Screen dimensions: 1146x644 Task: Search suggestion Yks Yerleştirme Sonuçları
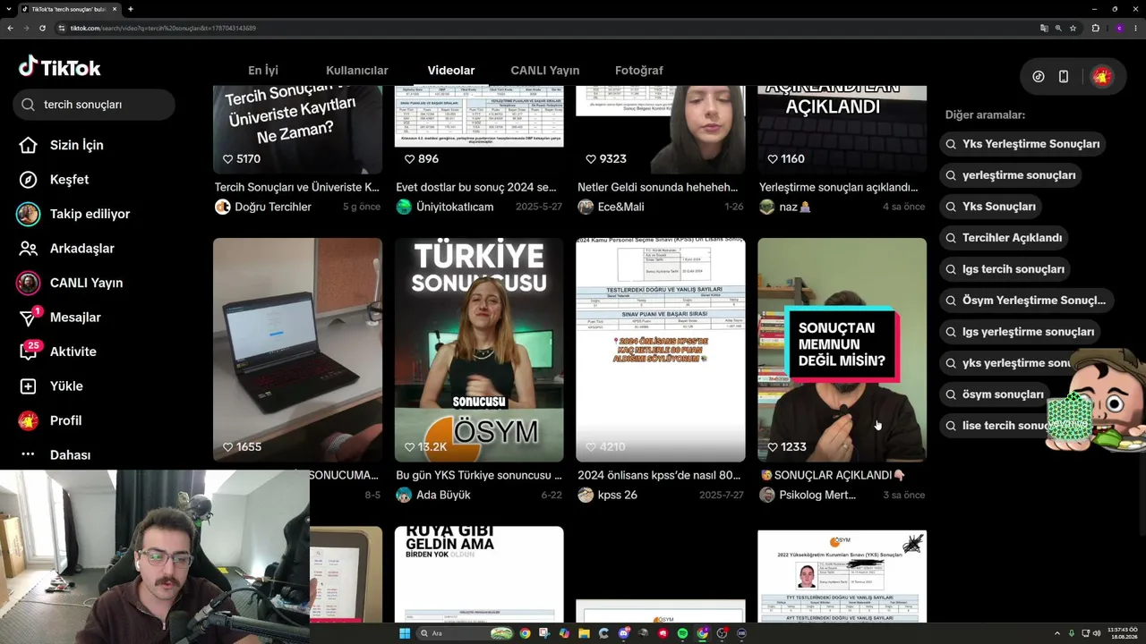click(1022, 144)
